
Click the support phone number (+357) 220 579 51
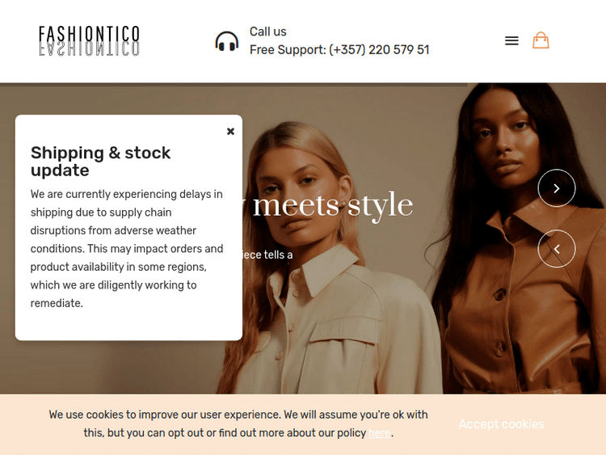coord(379,50)
